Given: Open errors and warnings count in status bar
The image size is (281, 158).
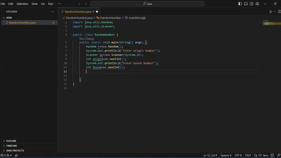Looking at the screenshot, I should [x=6, y=155].
